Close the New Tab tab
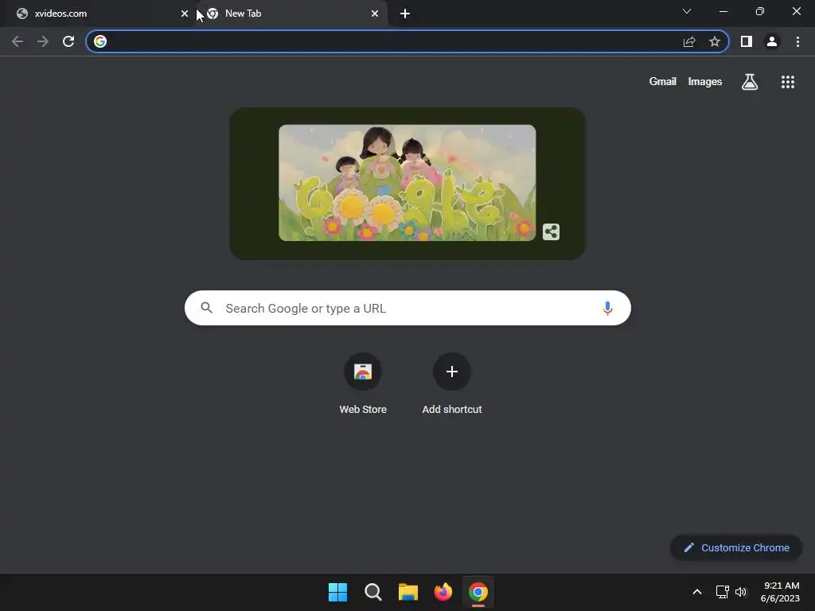815x611 pixels. point(375,14)
